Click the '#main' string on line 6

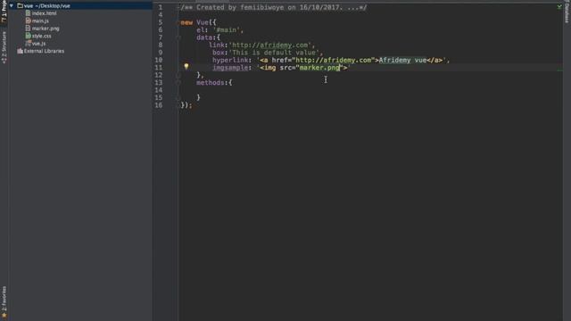(x=226, y=30)
